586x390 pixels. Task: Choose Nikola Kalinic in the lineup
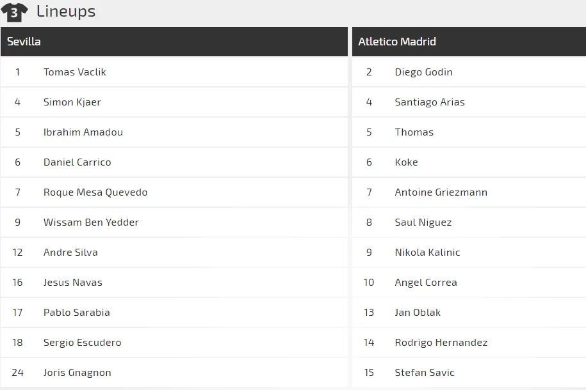427,253
